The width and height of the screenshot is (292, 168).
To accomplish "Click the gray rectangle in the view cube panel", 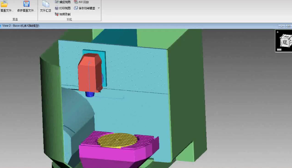I will coord(279,50).
